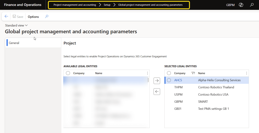The height and width of the screenshot is (133, 259).
Task: Toggle the AHCS row selection circle
Action: pyautogui.click(x=169, y=80)
